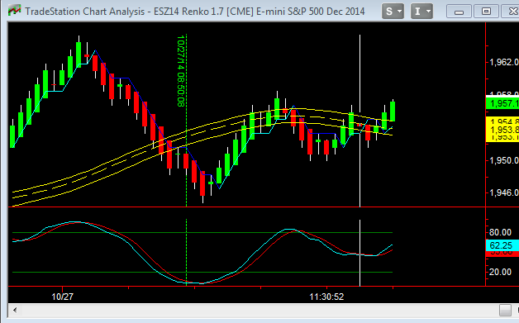The width and height of the screenshot is (519, 323).
Task: Click the yellow 1,953.8 band value label
Action: [x=502, y=130]
